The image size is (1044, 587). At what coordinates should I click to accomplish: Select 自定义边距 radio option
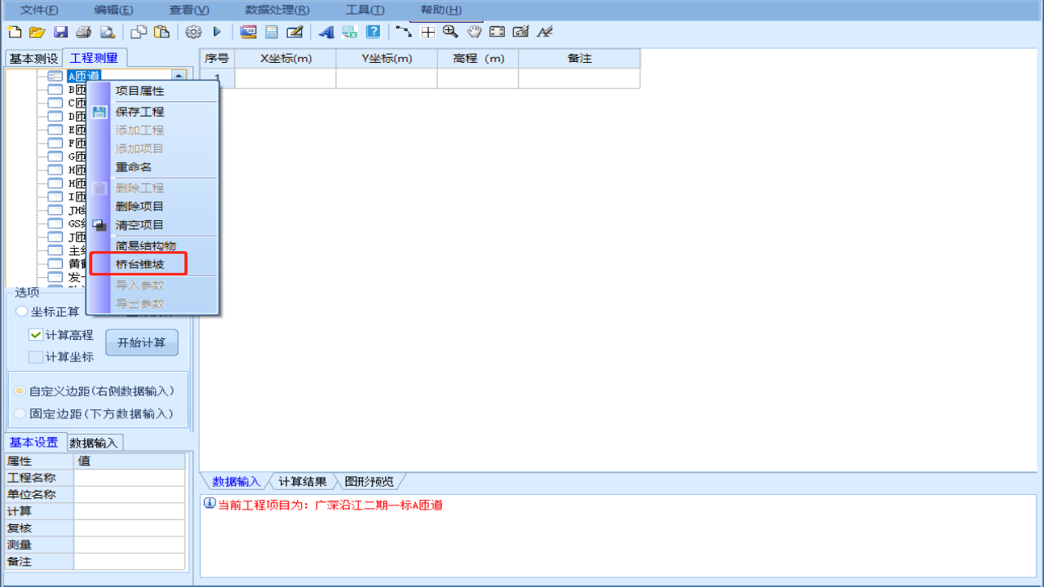(20, 391)
